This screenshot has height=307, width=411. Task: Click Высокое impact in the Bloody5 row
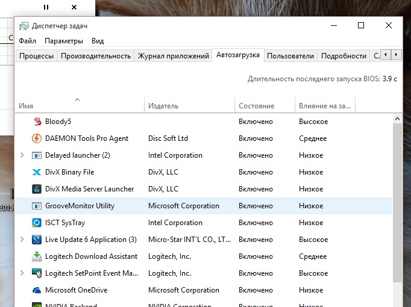[x=313, y=122]
